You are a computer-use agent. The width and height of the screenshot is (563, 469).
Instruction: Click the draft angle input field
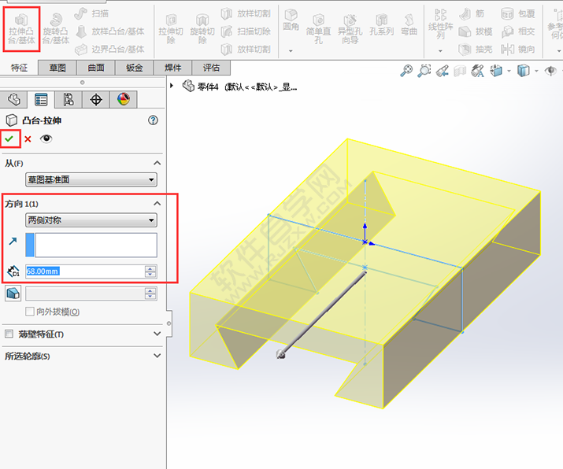click(85, 294)
